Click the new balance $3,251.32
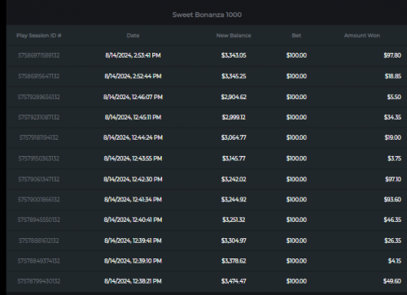 pos(234,219)
